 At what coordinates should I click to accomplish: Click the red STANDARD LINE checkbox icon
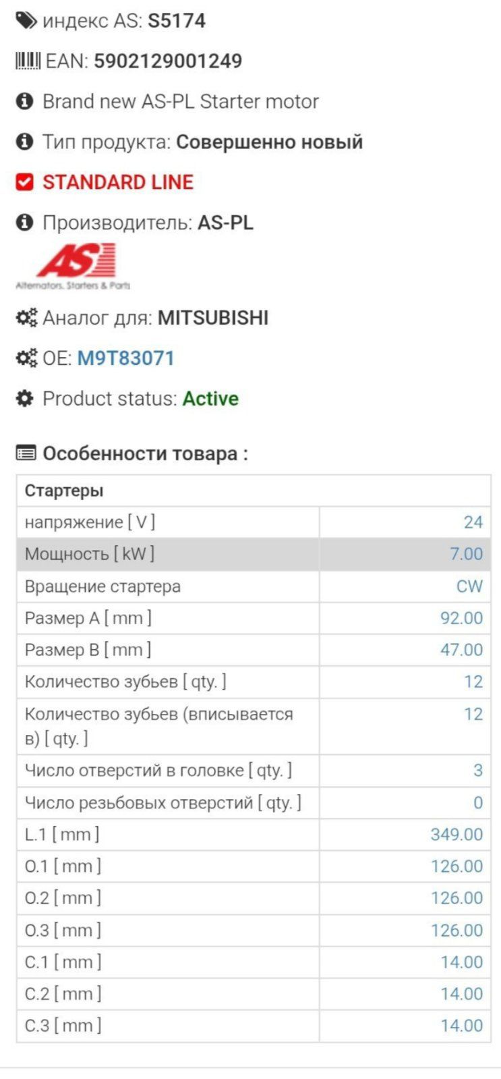pyautogui.click(x=25, y=182)
